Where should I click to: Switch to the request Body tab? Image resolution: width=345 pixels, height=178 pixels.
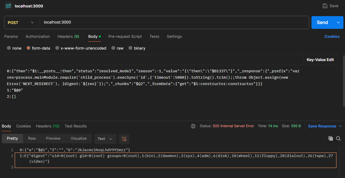point(94,37)
